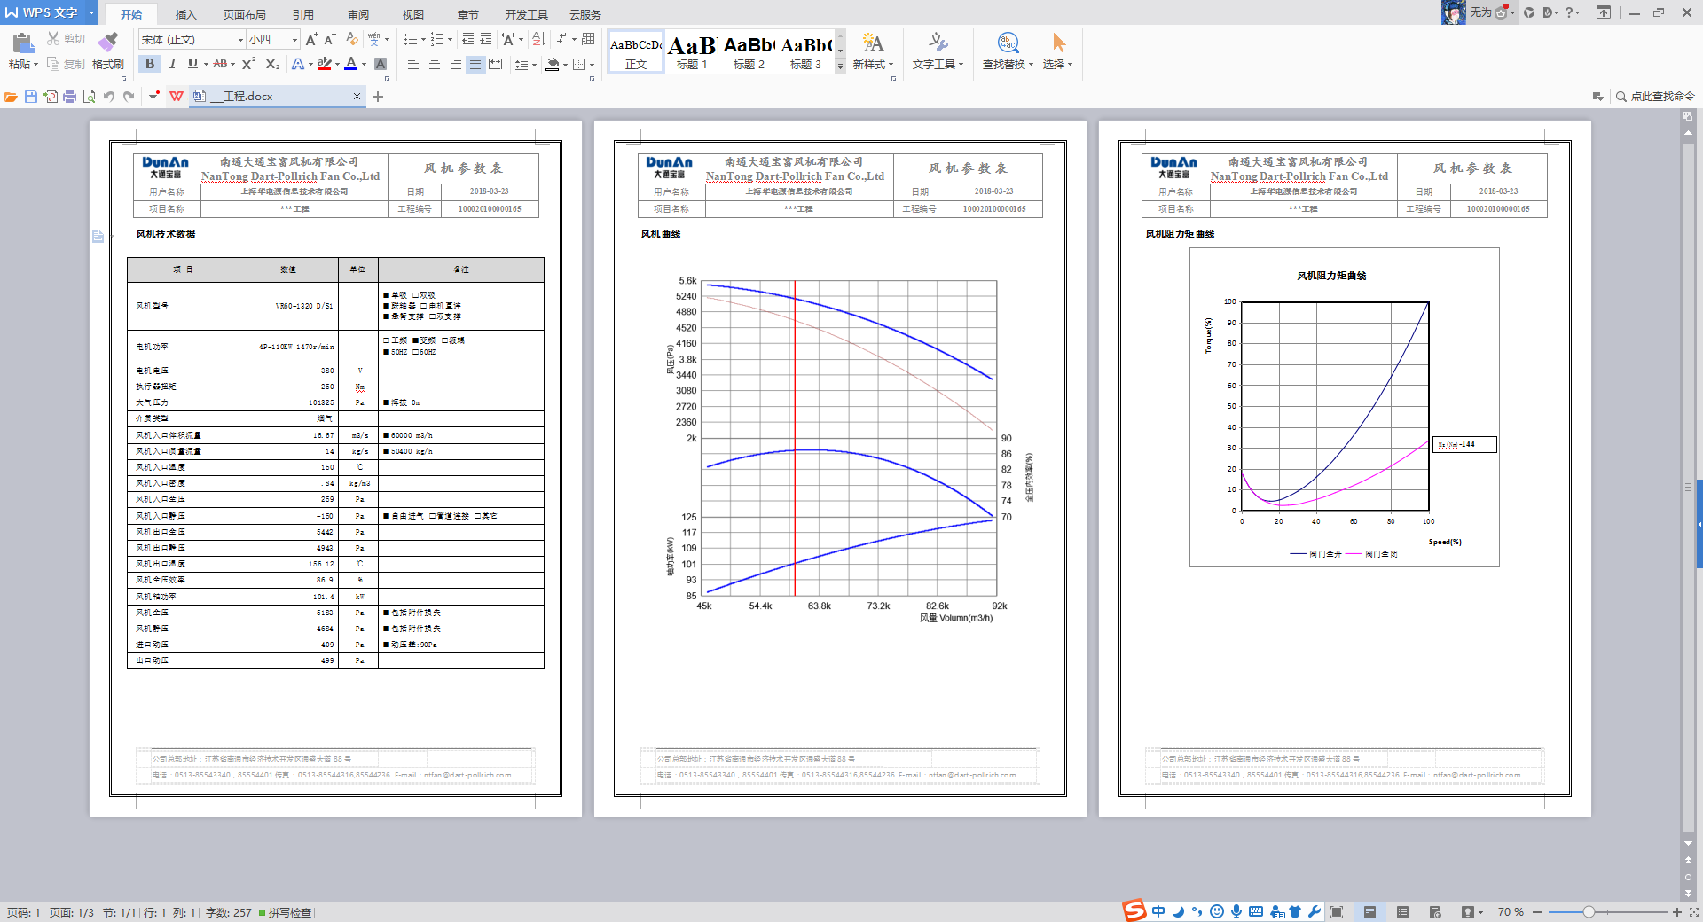Click the print preview icon
The image size is (1703, 922).
click(x=90, y=96)
